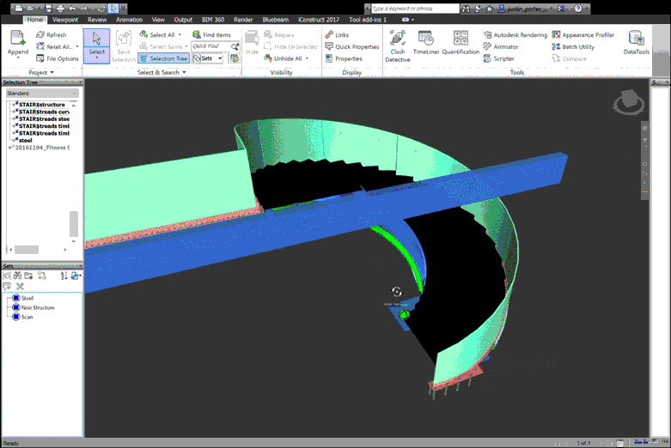Open the iConstruct 2017 tab
Screen dimensions: 671x448
pos(319,20)
